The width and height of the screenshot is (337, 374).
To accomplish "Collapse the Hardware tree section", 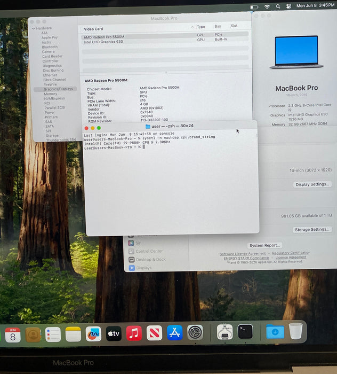I will click(33, 28).
